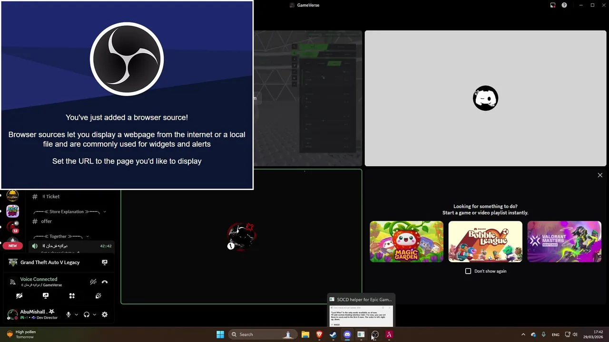This screenshot has width=609, height=342.
Task: Dismiss the Looking for something panel
Action: pyautogui.click(x=600, y=175)
